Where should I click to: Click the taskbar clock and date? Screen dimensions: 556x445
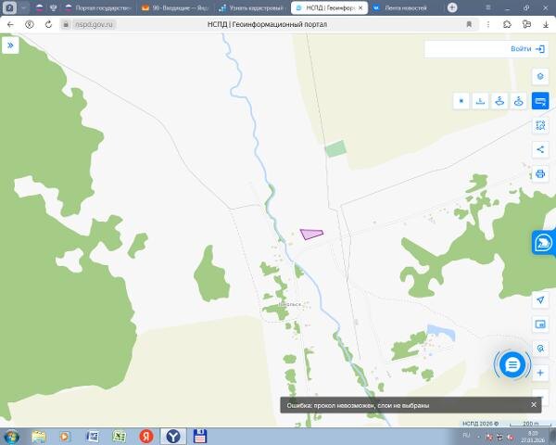pos(533,437)
